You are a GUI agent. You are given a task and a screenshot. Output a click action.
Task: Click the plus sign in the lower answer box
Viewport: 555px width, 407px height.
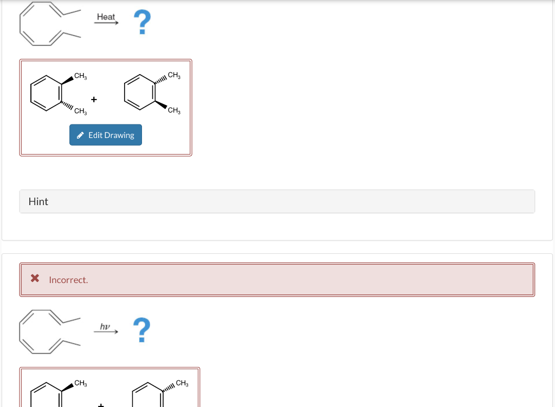(100, 405)
